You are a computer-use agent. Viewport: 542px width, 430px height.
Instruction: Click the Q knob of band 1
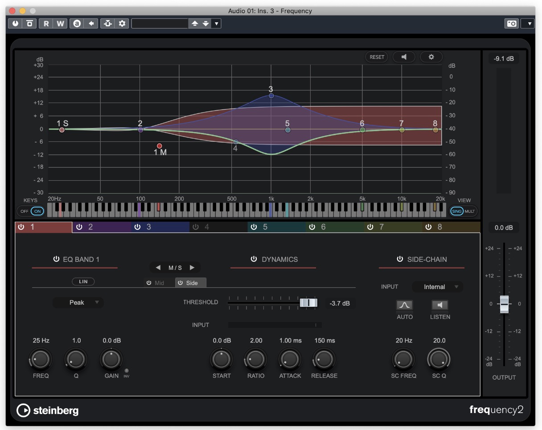76,359
